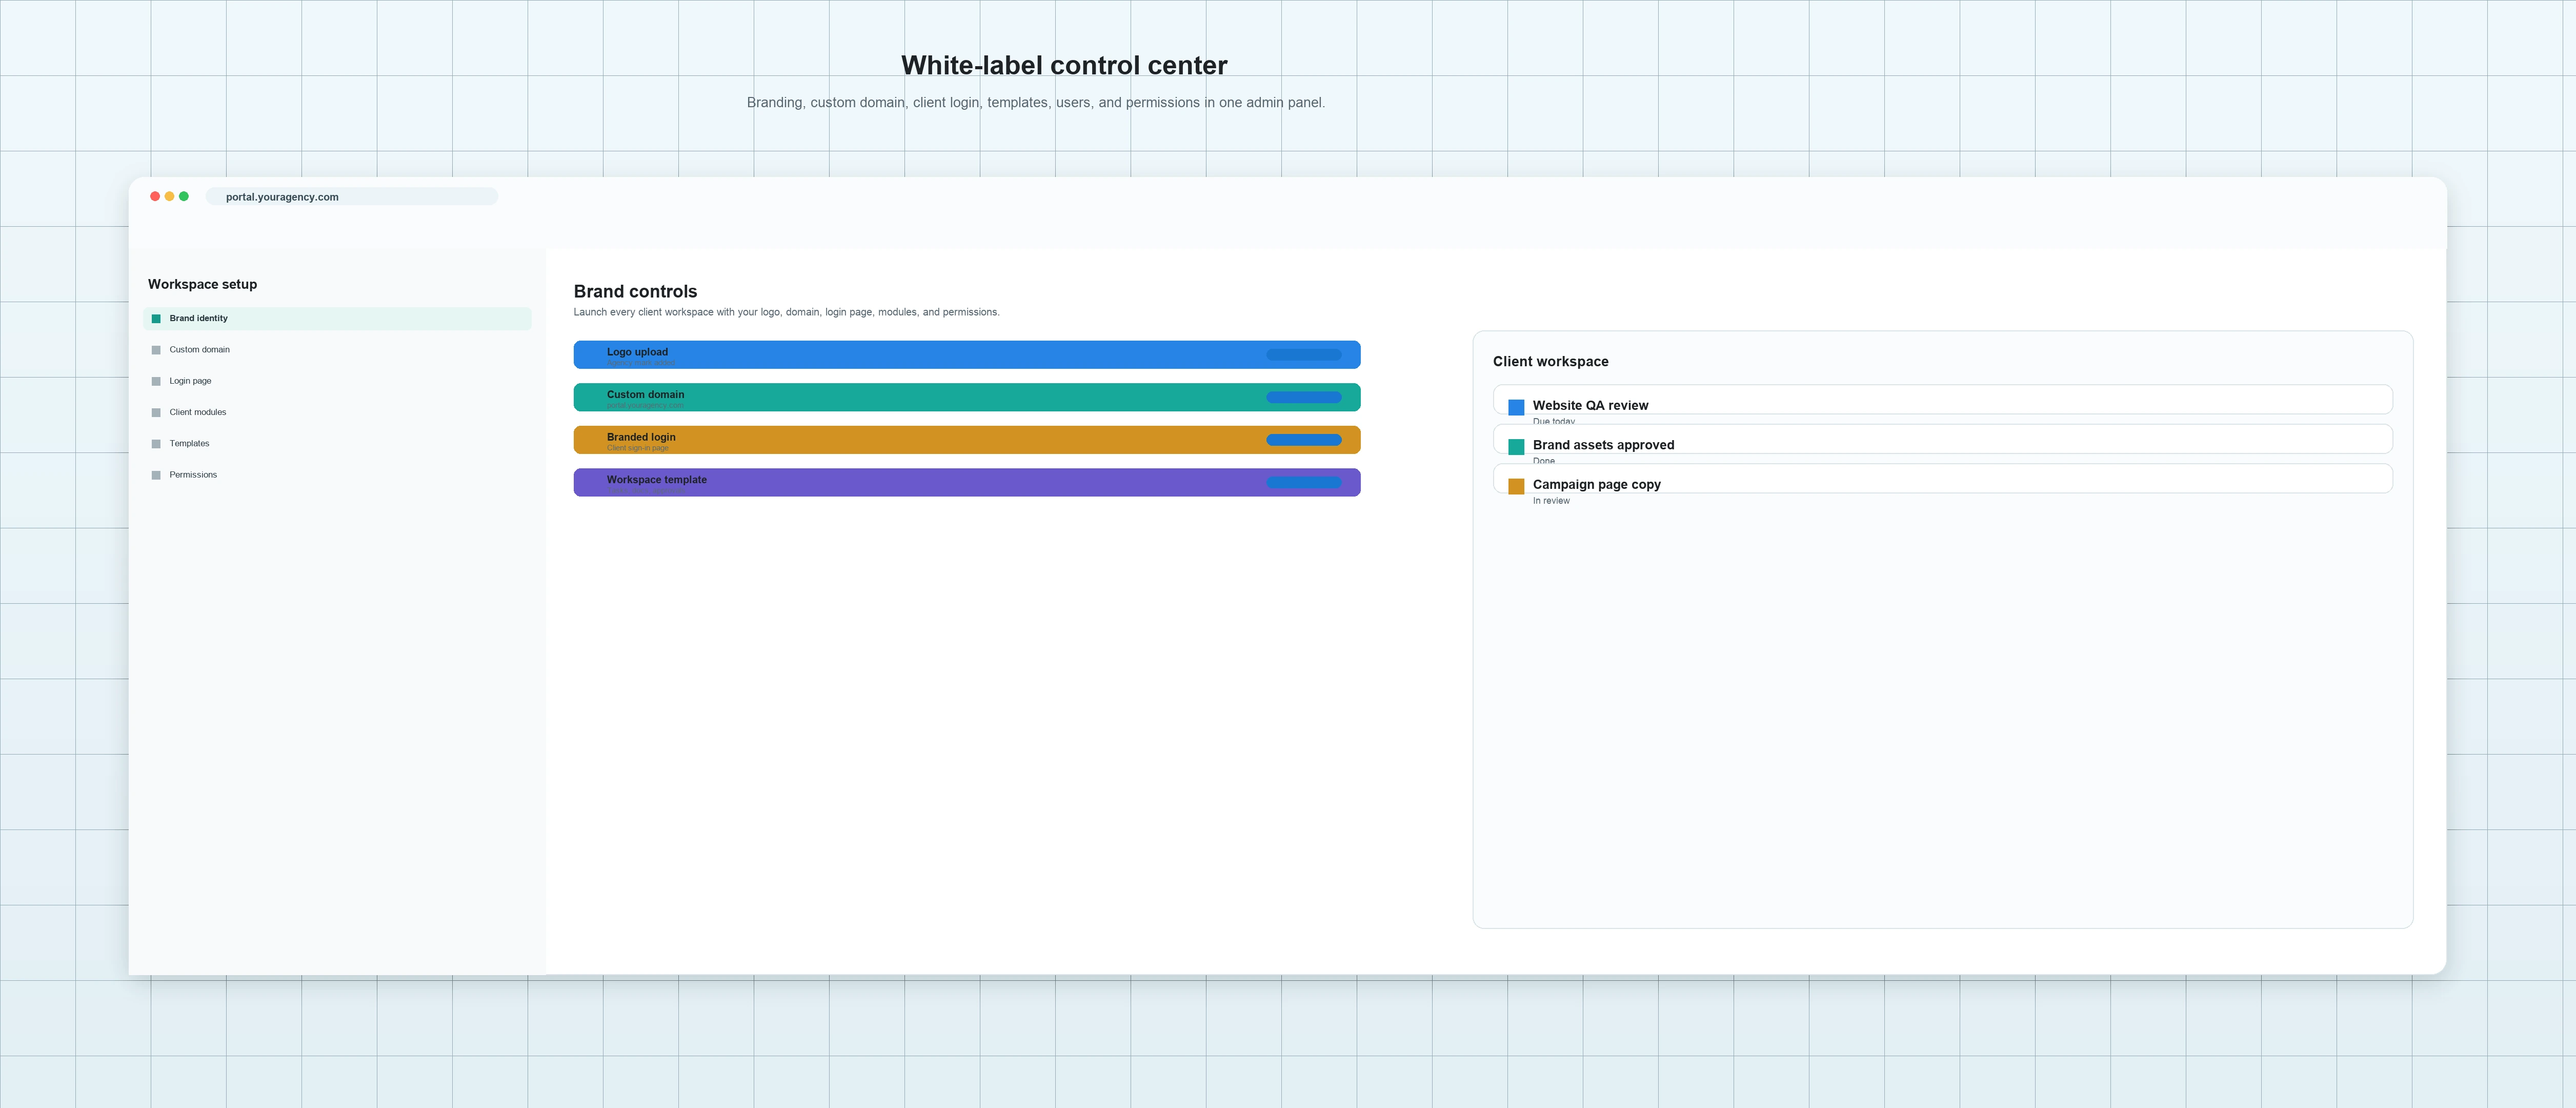Select the Brand identity sidebar item

tap(337, 318)
